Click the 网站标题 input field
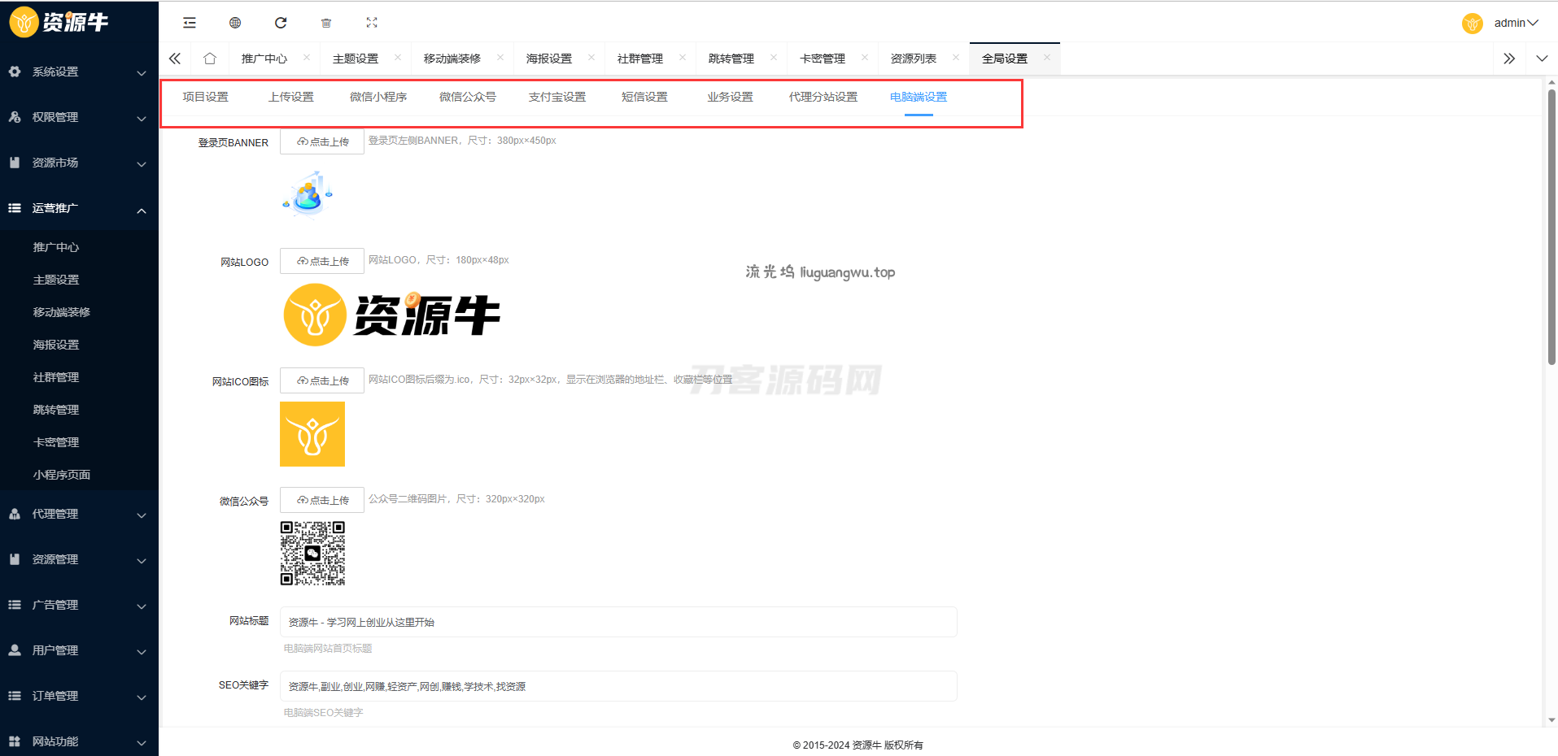The height and width of the screenshot is (756, 1558). [x=618, y=622]
